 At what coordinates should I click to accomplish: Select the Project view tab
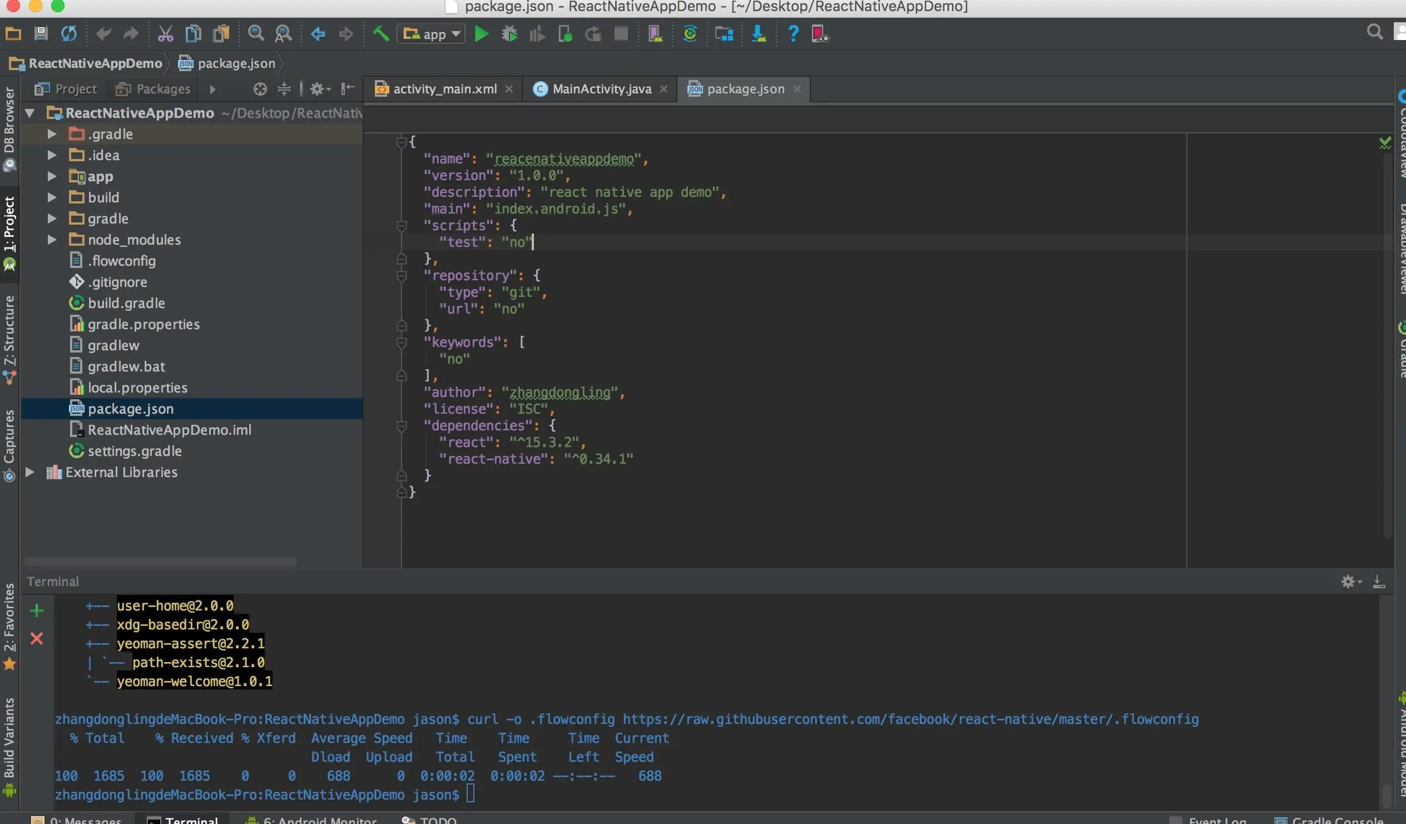pos(65,89)
